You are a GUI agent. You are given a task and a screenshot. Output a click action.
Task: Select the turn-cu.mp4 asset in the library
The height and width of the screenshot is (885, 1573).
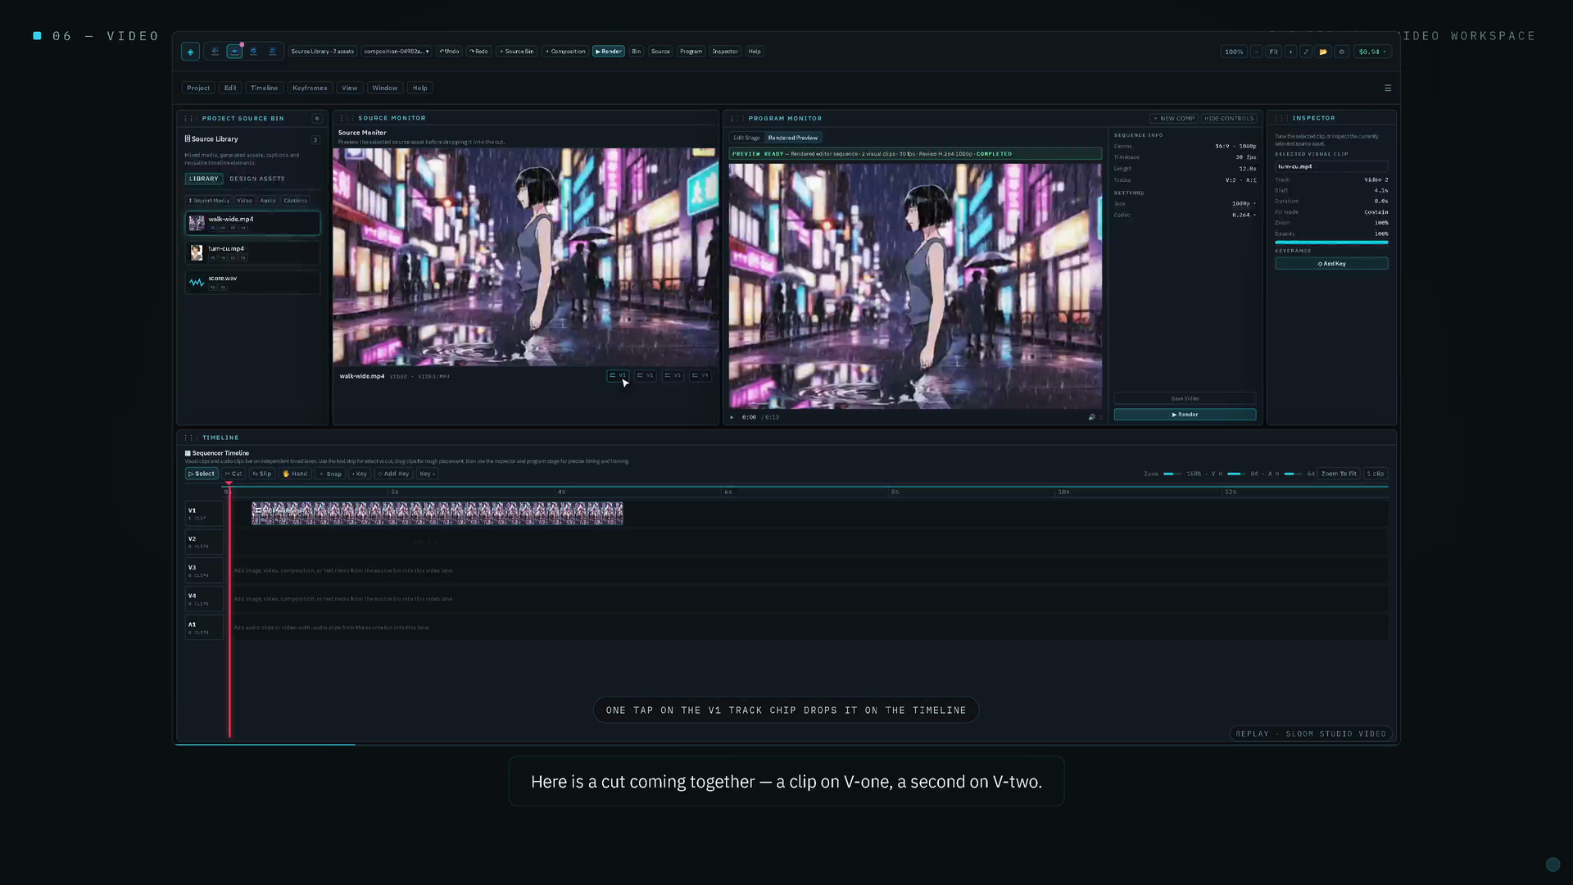point(252,252)
